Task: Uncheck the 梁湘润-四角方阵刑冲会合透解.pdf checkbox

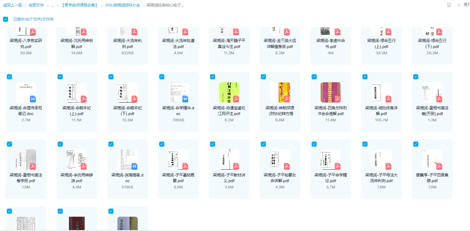Action: click(314, 77)
